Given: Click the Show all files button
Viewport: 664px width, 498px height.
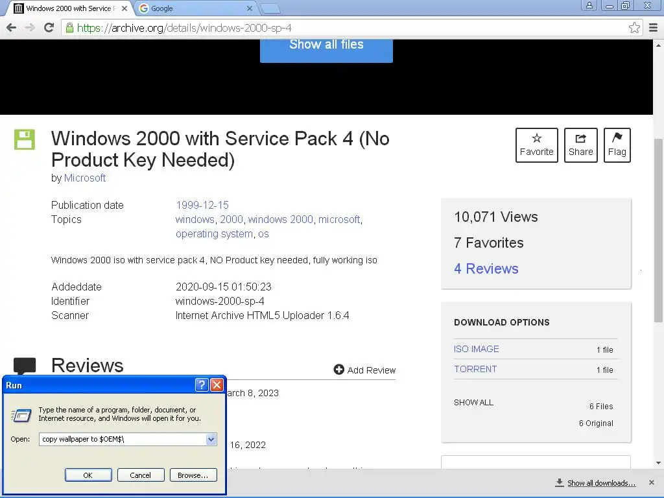Looking at the screenshot, I should coord(326,50).
